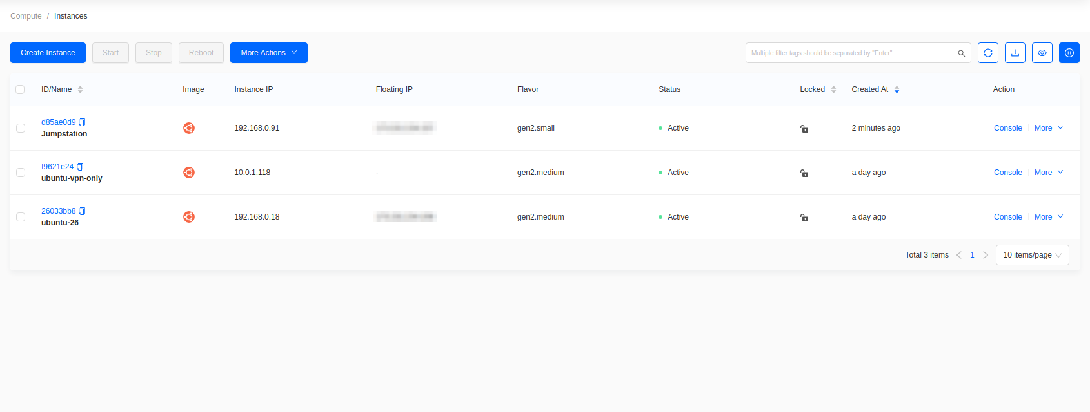1090x412 pixels.
Task: Sort by ID/Name column arrows
Action: point(81,89)
